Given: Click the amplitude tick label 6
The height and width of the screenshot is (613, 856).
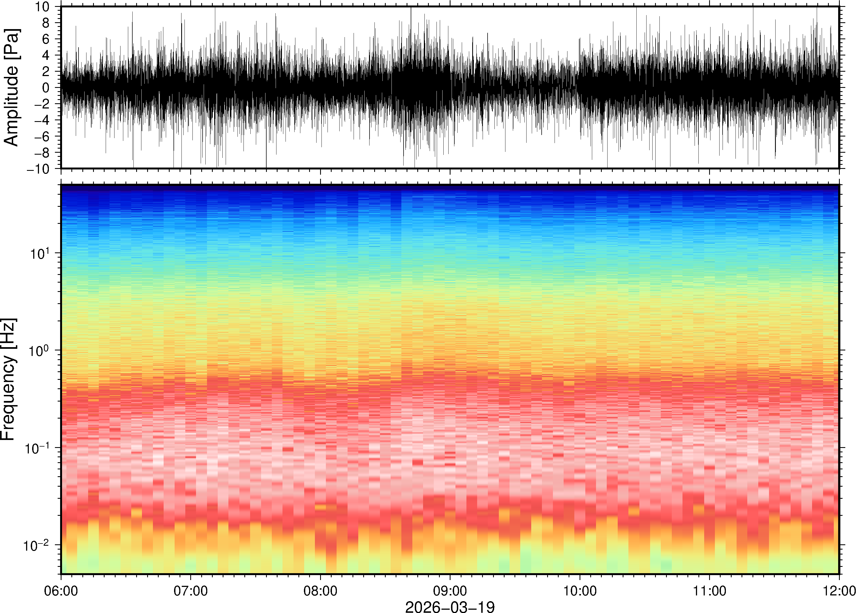Looking at the screenshot, I should (x=46, y=39).
